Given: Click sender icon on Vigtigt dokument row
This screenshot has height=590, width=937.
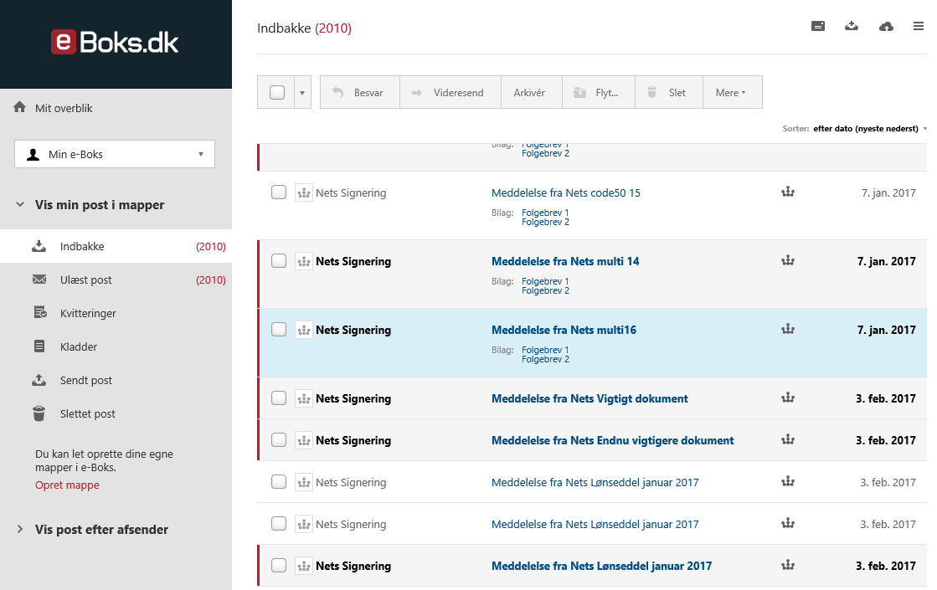Looking at the screenshot, I should (x=304, y=399).
